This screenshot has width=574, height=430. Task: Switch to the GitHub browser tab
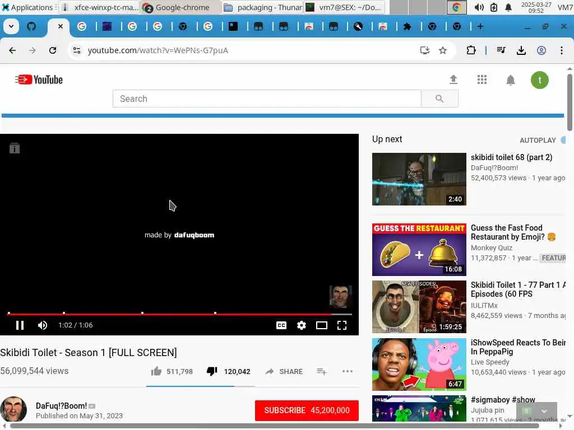pos(31,26)
